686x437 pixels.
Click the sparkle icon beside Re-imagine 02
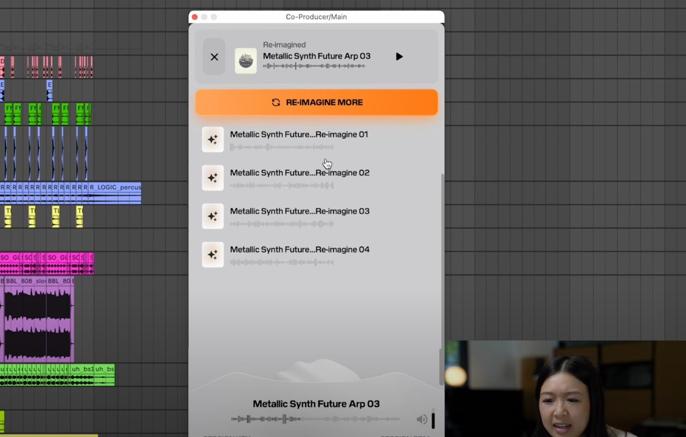213,178
